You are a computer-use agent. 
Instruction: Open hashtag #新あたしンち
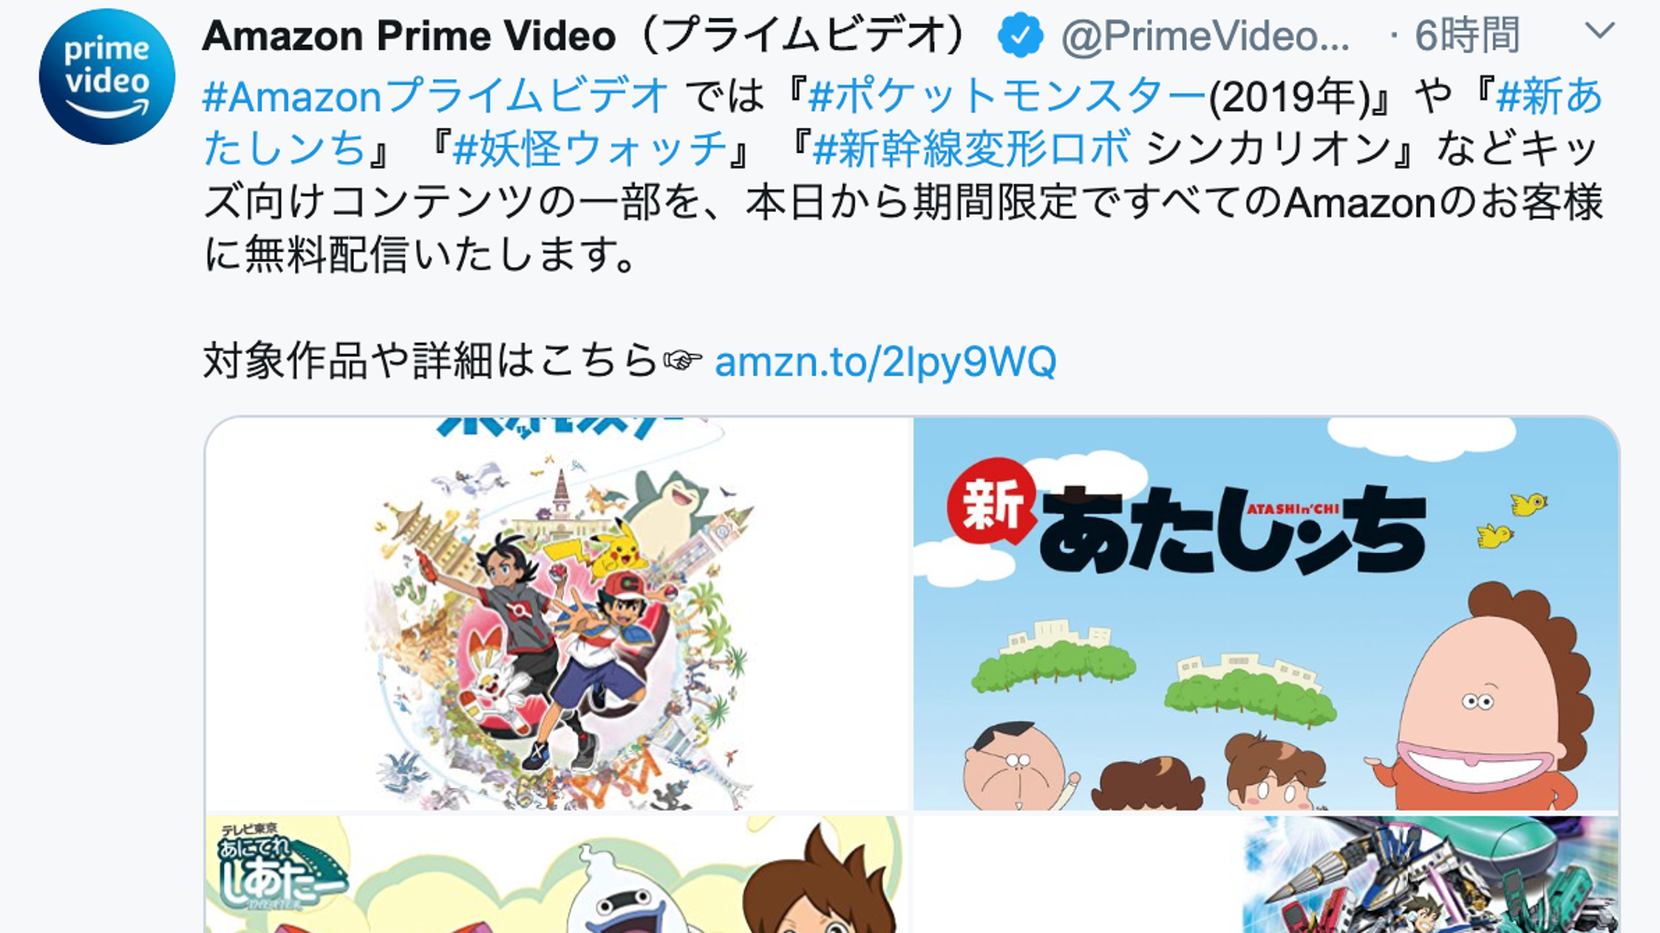pyautogui.click(x=903, y=122)
